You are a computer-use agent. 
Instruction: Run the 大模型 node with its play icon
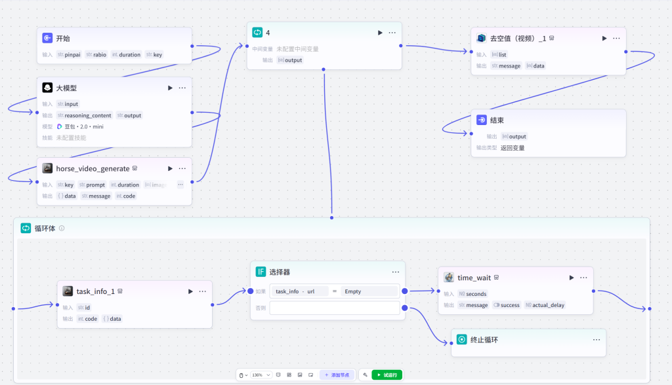click(170, 88)
